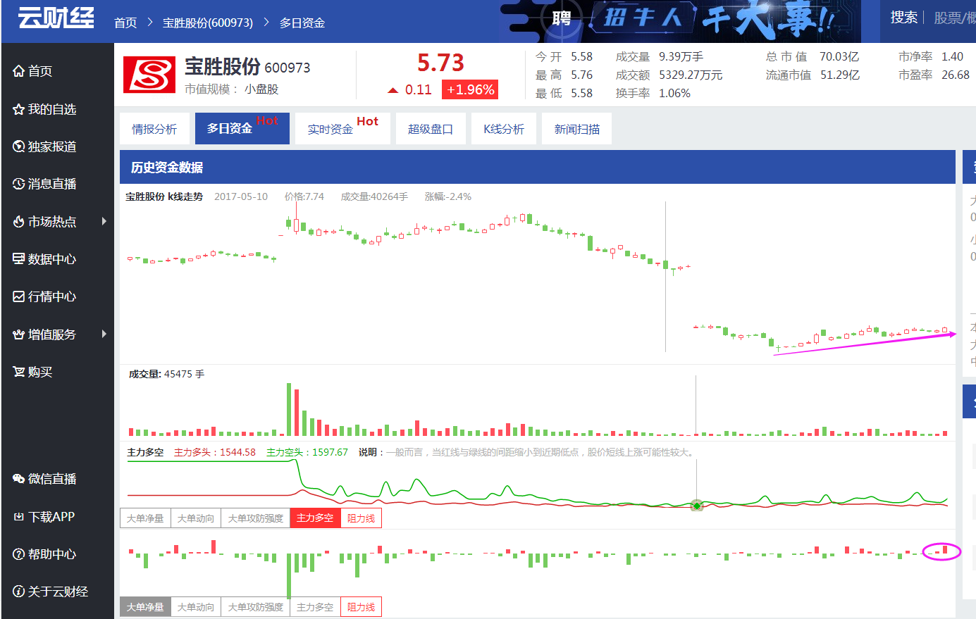Switch to the 实时资金 tab

coord(342,129)
